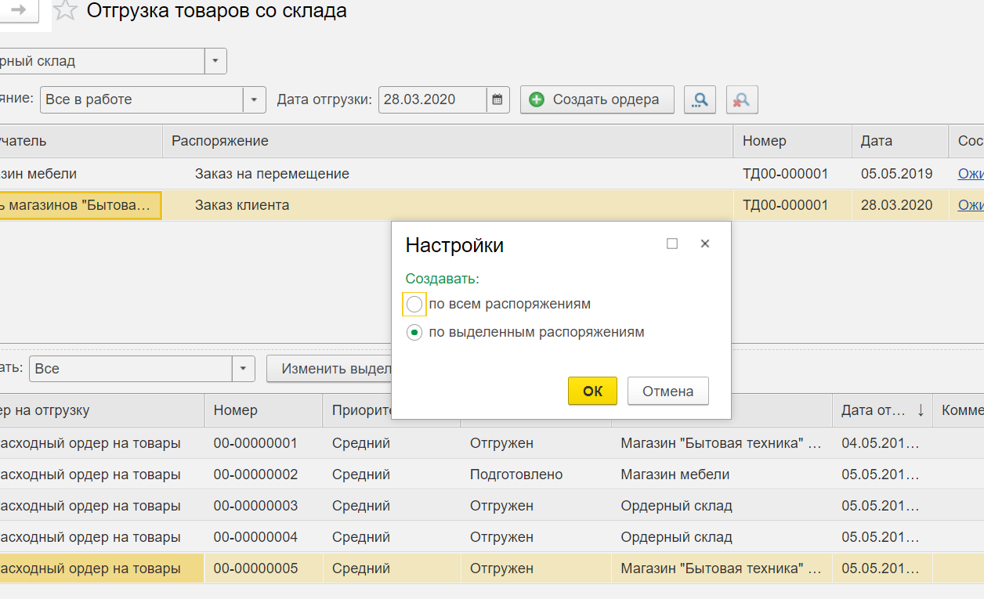Click the favorites star icon
This screenshot has height=599, width=984.
66,11
